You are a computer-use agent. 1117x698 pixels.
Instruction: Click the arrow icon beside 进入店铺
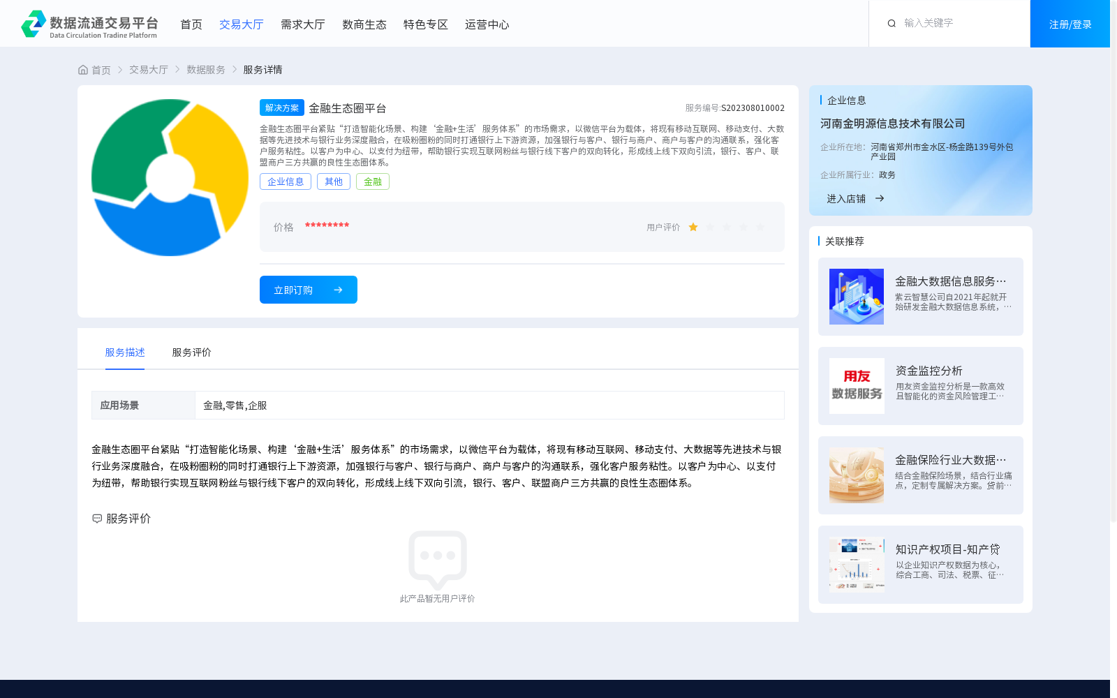880,198
